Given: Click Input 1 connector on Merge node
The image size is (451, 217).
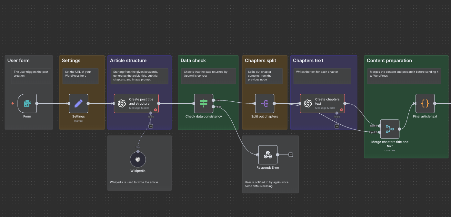Looking at the screenshot, I should pos(381,126).
